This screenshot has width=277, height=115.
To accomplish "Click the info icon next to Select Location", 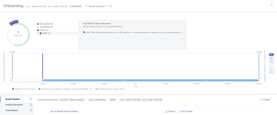I will [111, 6].
